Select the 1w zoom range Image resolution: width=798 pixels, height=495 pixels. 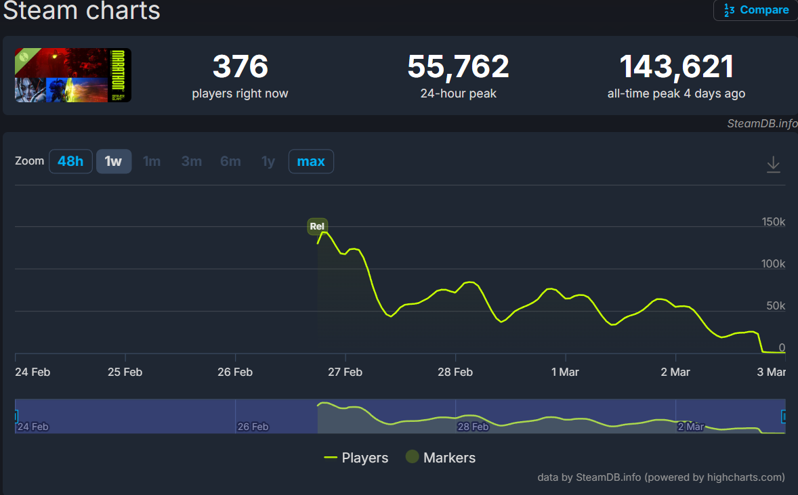pyautogui.click(x=114, y=161)
